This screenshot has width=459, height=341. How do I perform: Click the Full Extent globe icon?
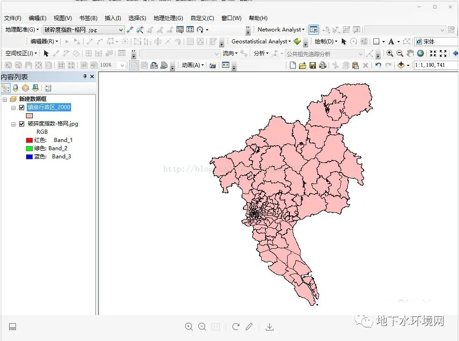(x=420, y=53)
